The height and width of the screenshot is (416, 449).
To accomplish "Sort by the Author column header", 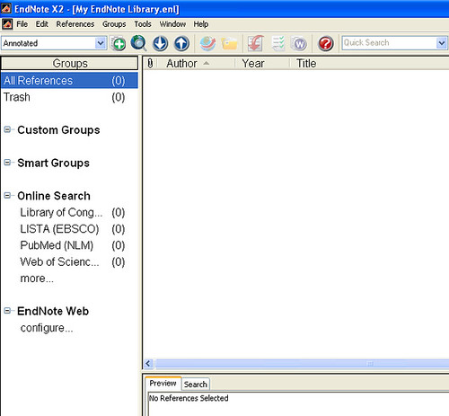I will coord(196,64).
